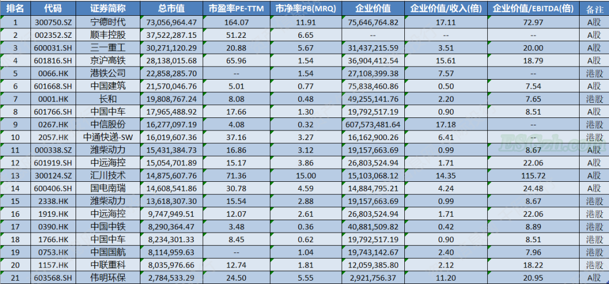Select the 市盈率PE-TTM column header

coord(236,8)
